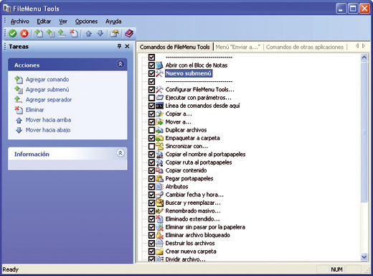
Task: Click the Mover hacia arriba link
Action: coord(48,120)
